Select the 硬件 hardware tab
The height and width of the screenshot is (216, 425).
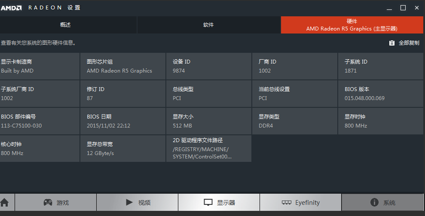click(x=352, y=25)
